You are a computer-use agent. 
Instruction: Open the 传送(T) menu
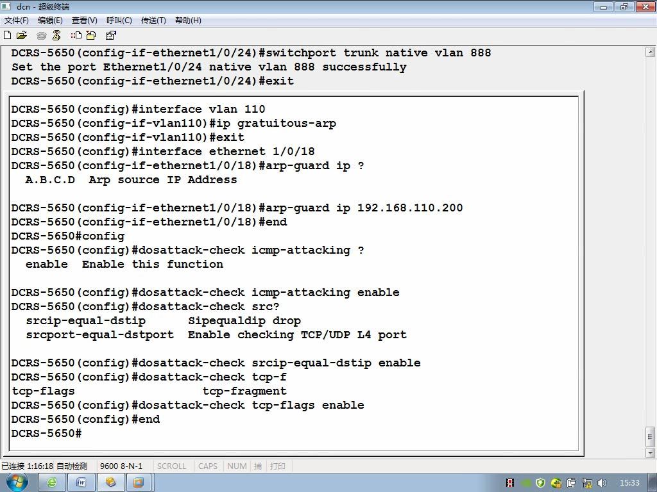click(153, 20)
